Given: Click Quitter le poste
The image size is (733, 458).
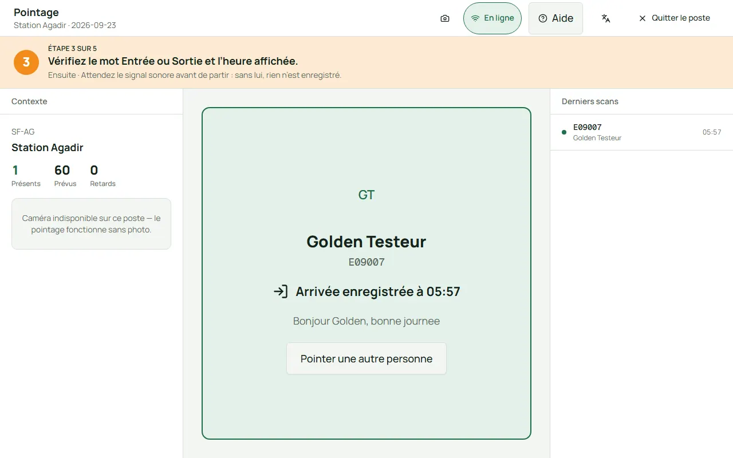Looking at the screenshot, I should pos(674,18).
